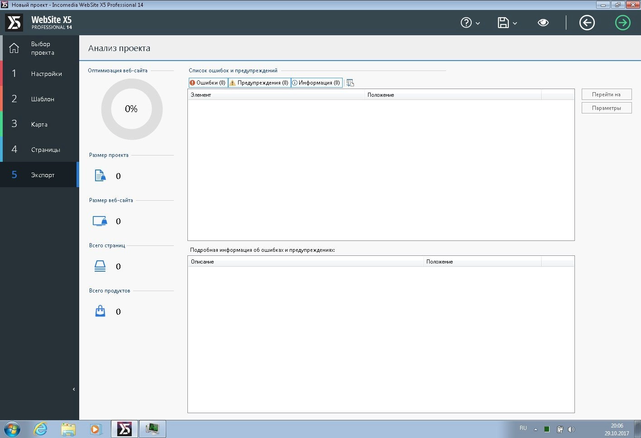This screenshot has width=641, height=438.
Task: Click the Анализ проекта heading
Action: 119,48
